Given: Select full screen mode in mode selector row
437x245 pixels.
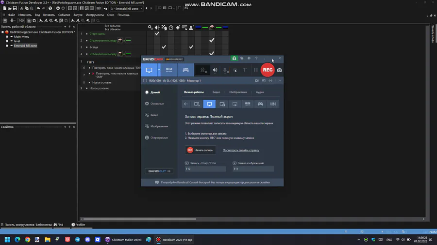Looking at the screenshot, I should point(209,104).
